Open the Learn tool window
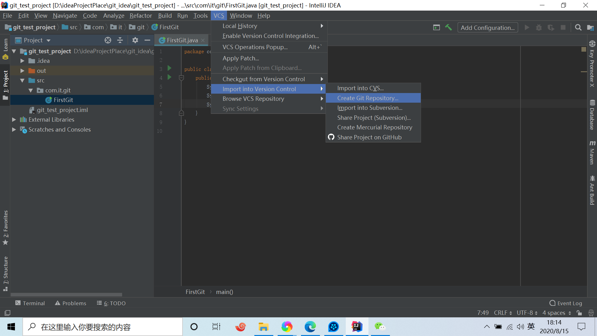This screenshot has height=336, width=597. tap(5, 49)
